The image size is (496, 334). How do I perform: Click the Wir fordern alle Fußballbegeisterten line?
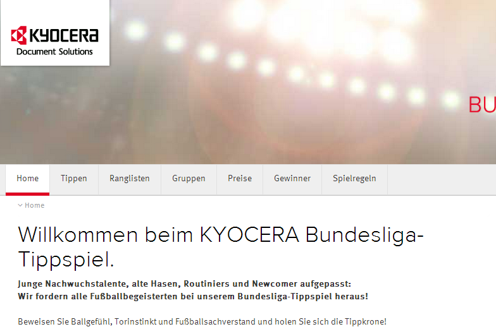(x=193, y=297)
